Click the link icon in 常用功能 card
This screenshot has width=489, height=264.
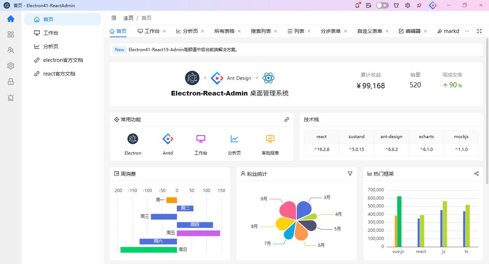click(x=287, y=120)
